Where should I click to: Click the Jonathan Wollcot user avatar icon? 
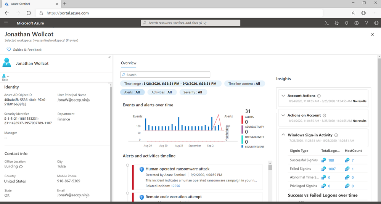coord(6,63)
